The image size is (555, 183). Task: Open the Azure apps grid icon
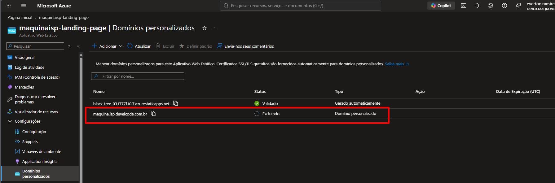9,6
